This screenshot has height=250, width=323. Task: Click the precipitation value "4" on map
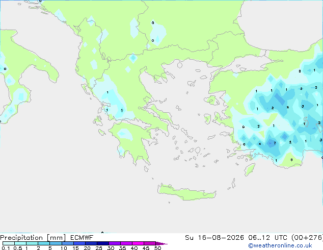(x=260, y=144)
